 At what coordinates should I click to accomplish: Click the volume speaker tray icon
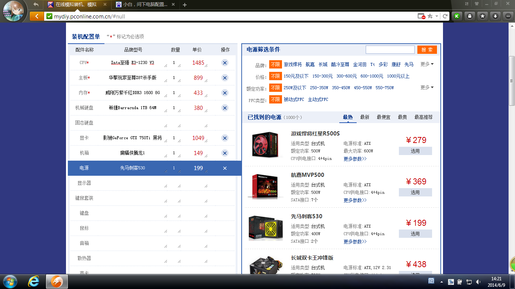[478, 282]
